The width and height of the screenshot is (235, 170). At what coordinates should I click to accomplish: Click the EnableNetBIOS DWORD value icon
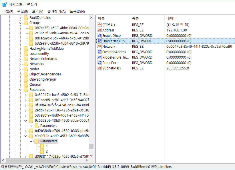tap(99, 41)
